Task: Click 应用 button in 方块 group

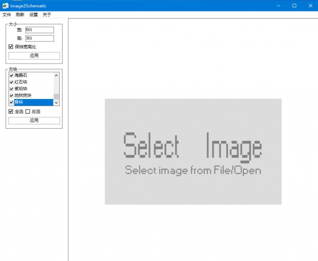Action: point(34,120)
